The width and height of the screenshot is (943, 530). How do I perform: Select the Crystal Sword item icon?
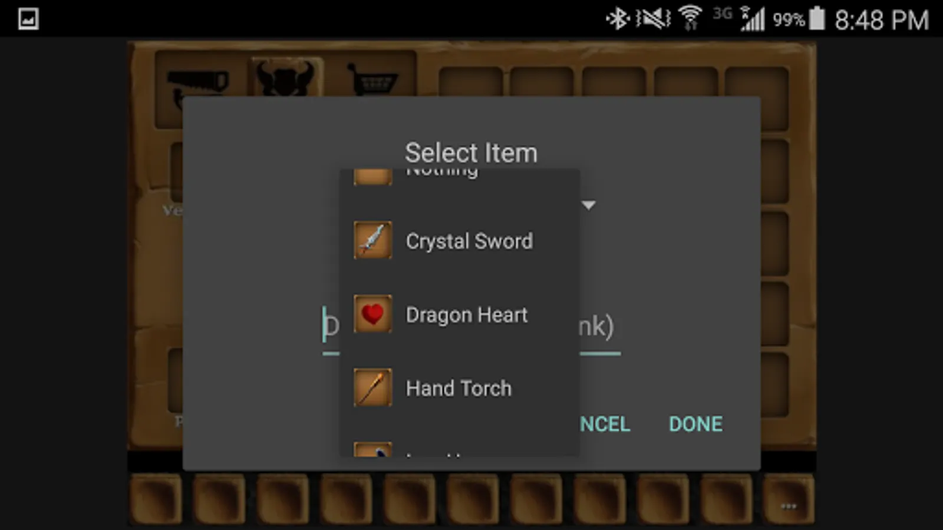(372, 240)
